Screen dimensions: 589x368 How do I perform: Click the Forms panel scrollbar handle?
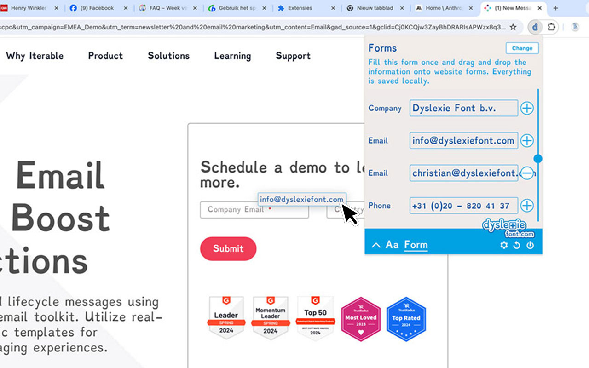tap(538, 159)
